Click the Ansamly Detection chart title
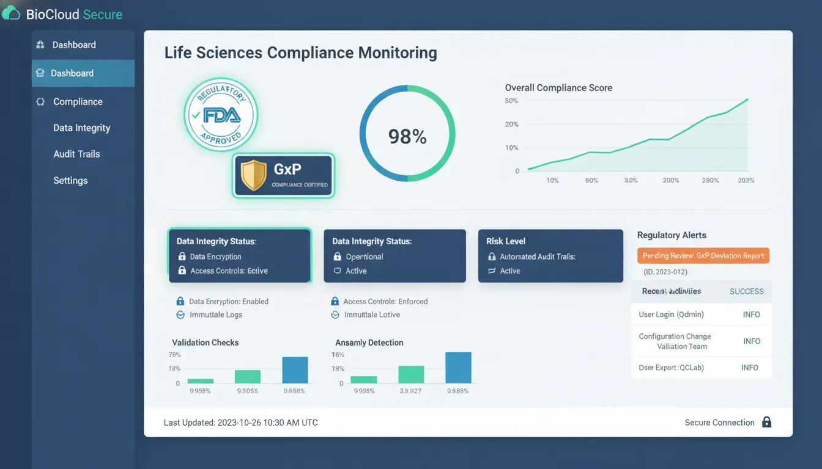This screenshot has height=469, width=822. coord(369,343)
